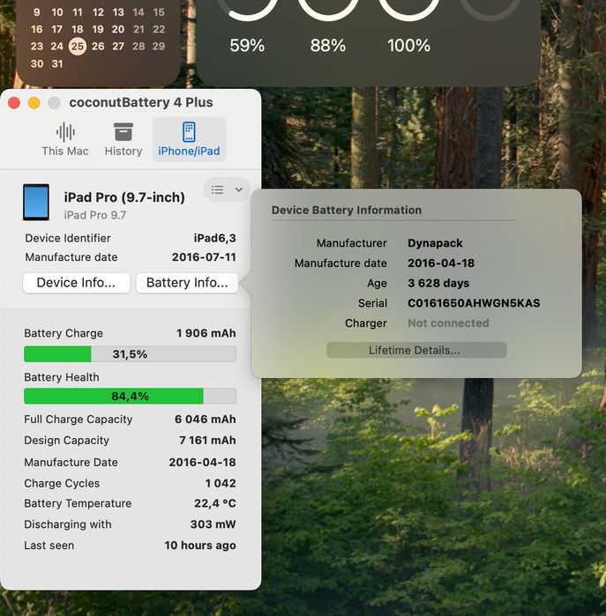Click the Battery Charge 31,5% progress bar

click(131, 354)
